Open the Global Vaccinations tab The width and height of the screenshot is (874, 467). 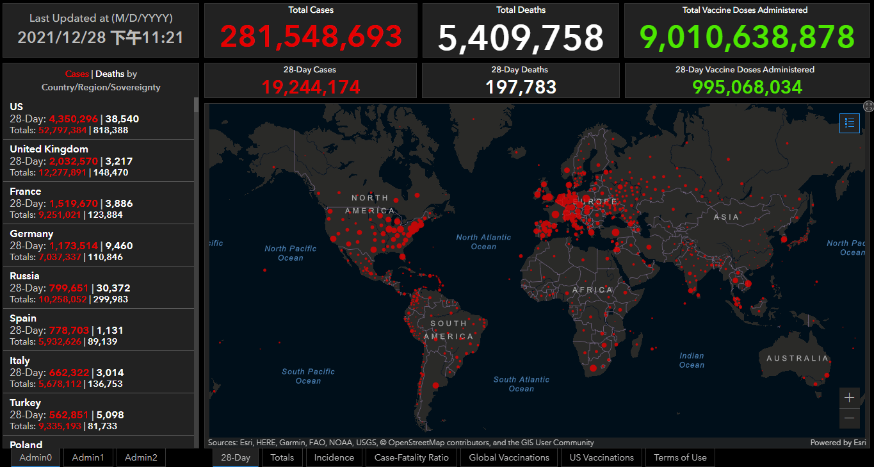point(509,457)
